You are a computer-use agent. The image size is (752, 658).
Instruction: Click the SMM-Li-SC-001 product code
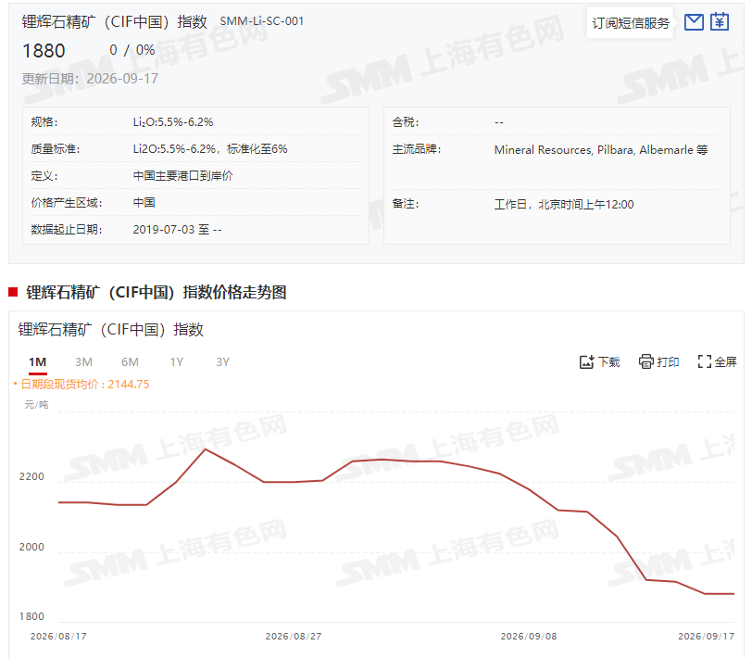click(x=261, y=21)
